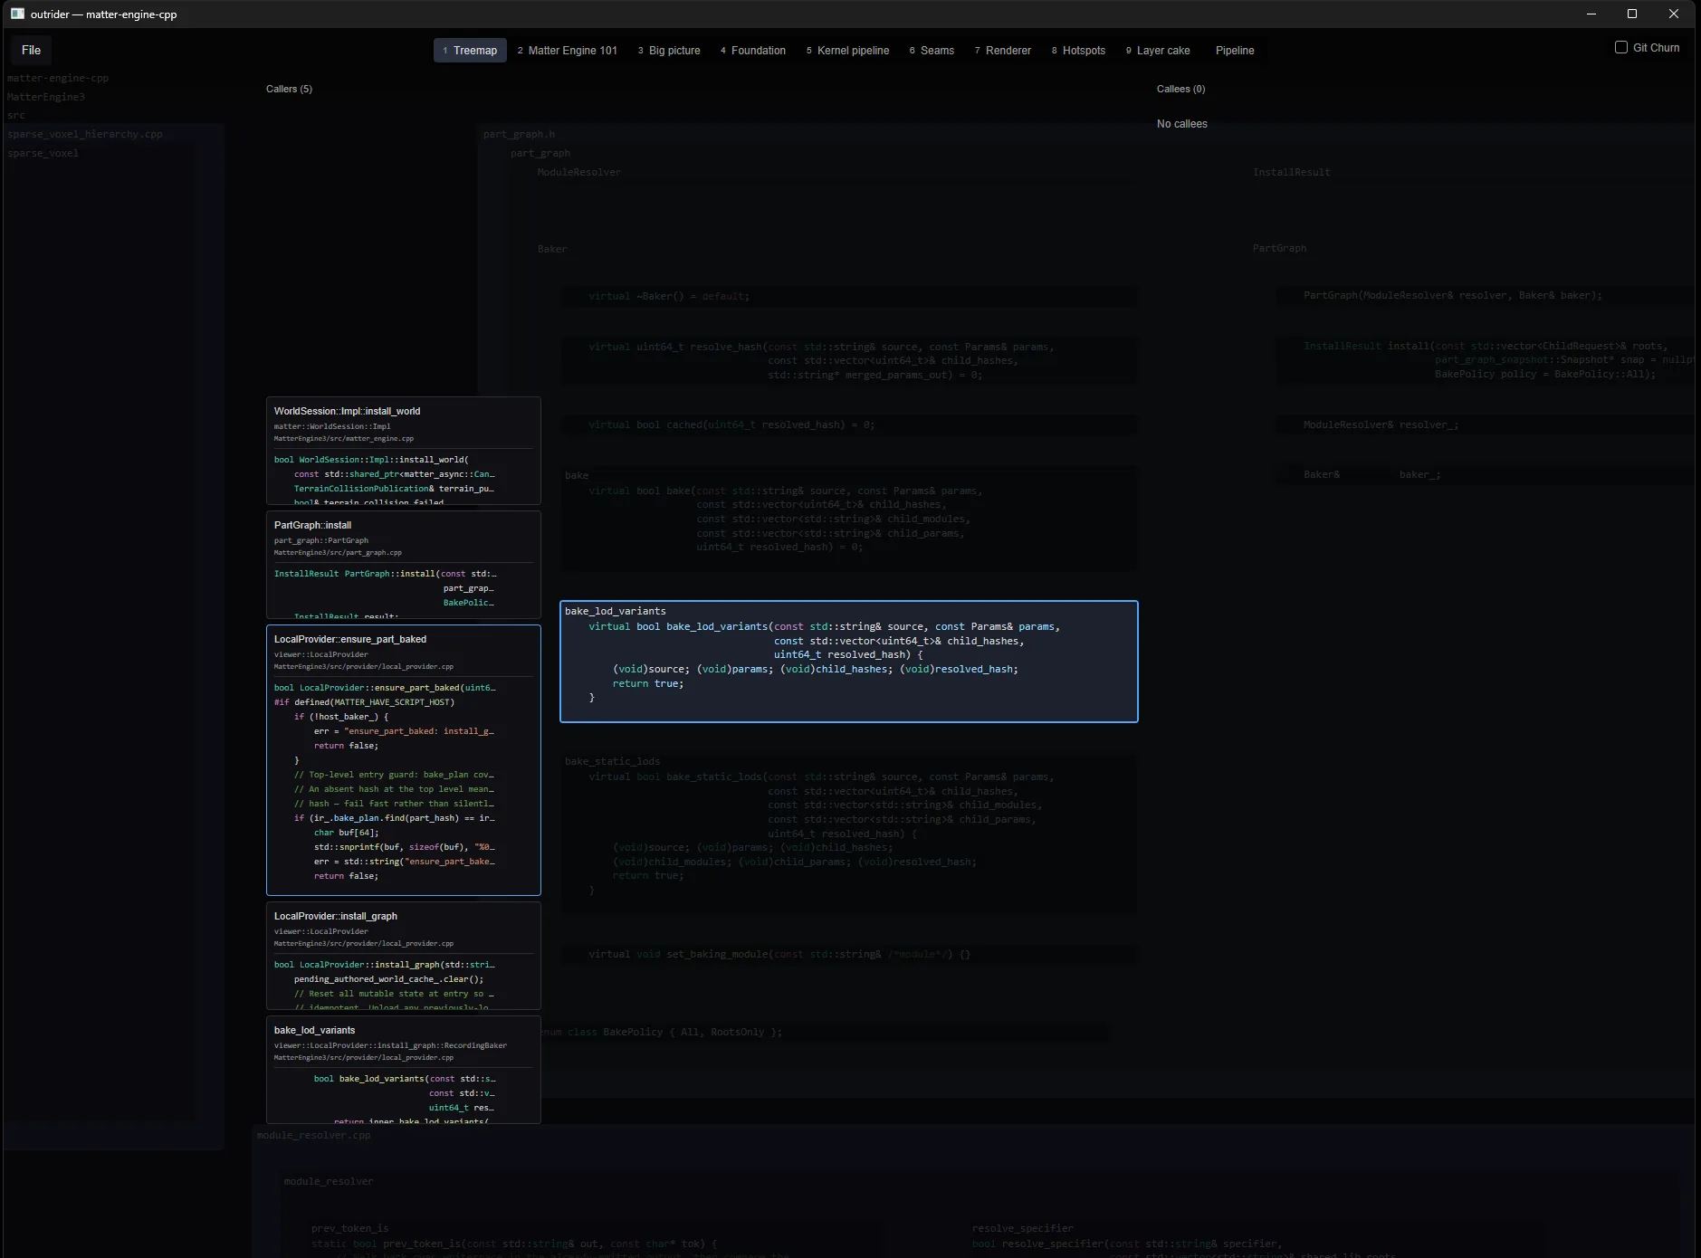Click matter_engine.cpp path in install_world card
Image resolution: width=1701 pixels, height=1258 pixels.
tap(344, 438)
